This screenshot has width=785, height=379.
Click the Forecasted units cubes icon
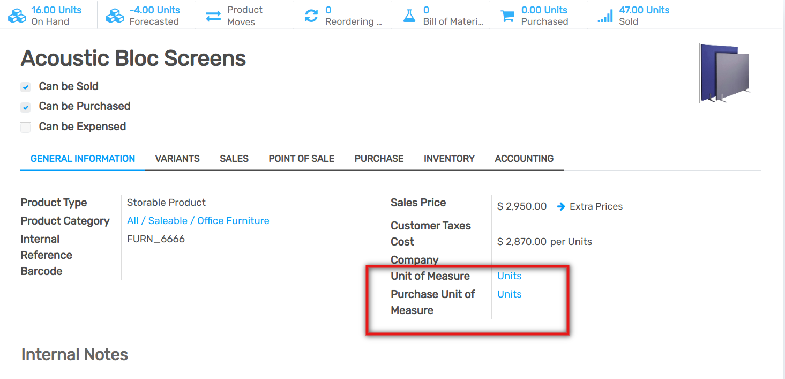point(115,16)
